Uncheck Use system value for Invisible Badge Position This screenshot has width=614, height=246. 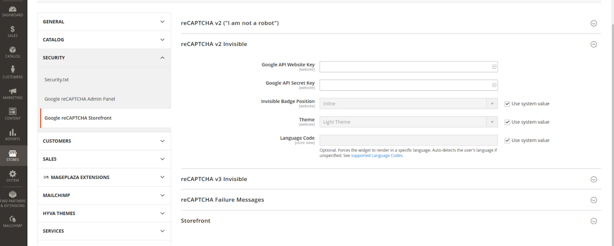[x=507, y=103]
